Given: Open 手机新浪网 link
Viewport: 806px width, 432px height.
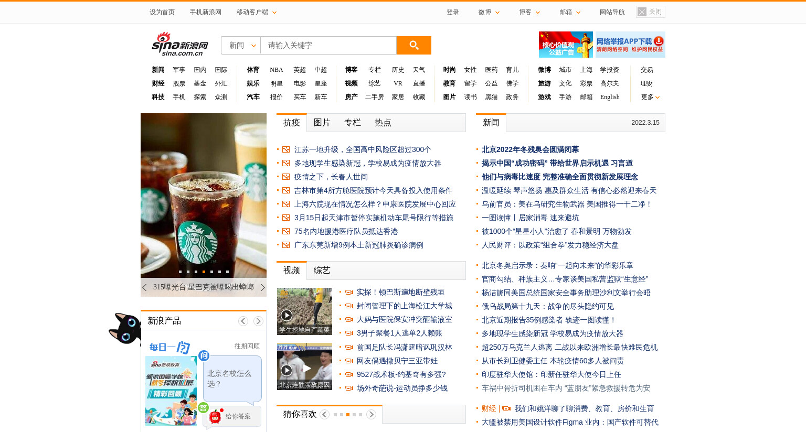Looking at the screenshot, I should pyautogui.click(x=206, y=12).
